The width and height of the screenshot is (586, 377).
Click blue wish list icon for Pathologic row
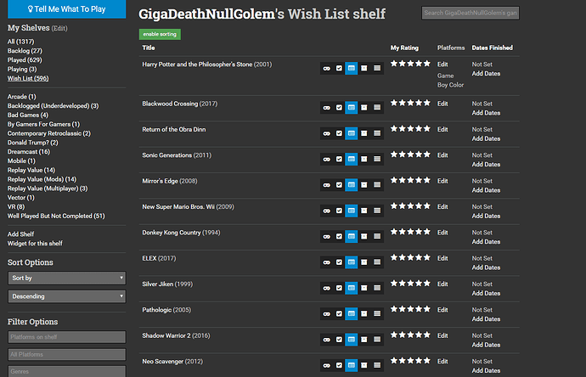pyautogui.click(x=352, y=314)
